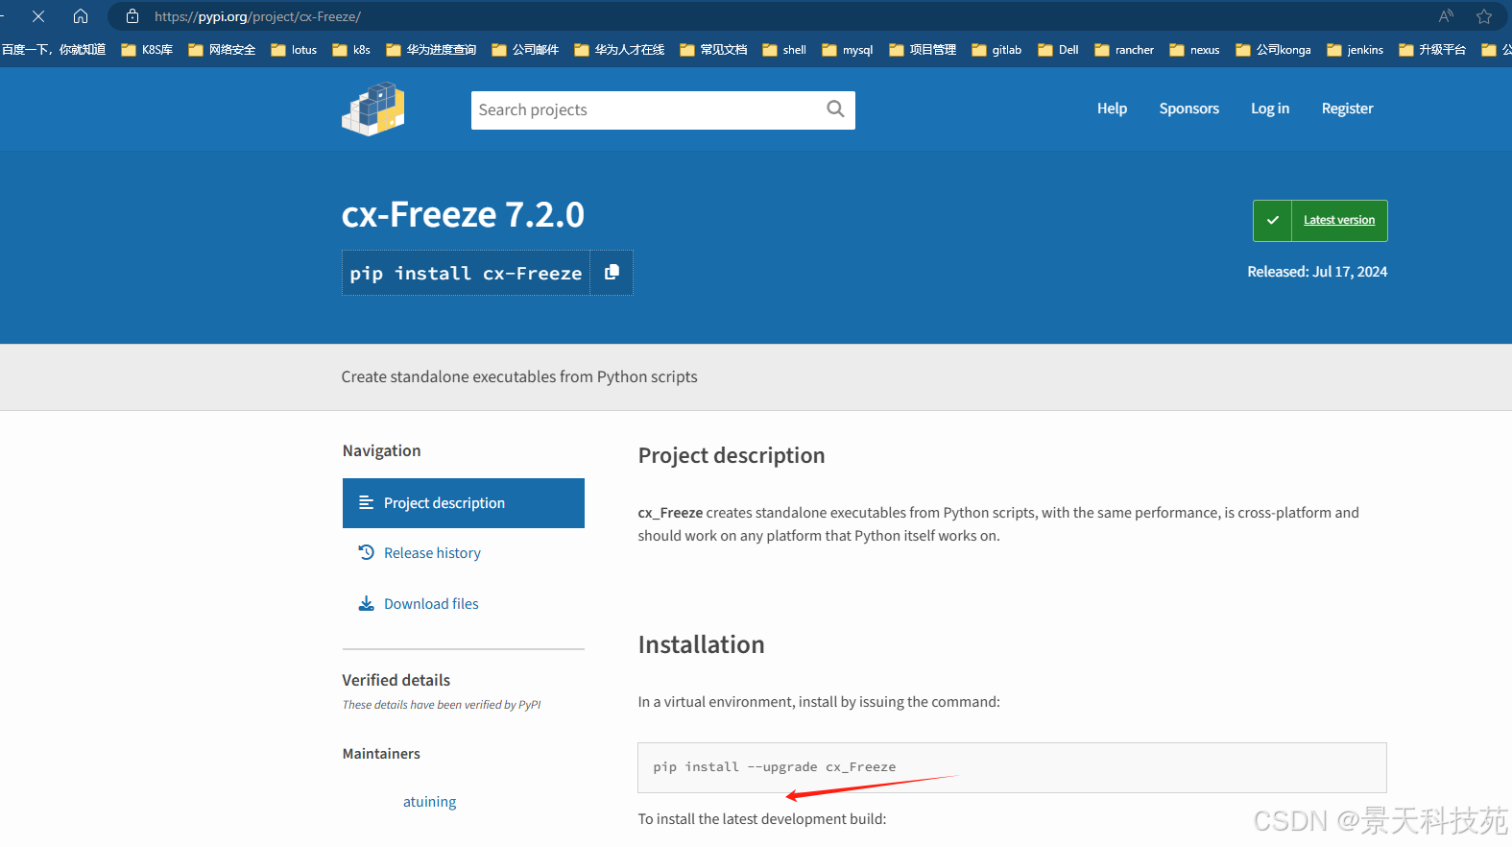
Task: Open the rancher bookmark folder
Action: click(1124, 50)
